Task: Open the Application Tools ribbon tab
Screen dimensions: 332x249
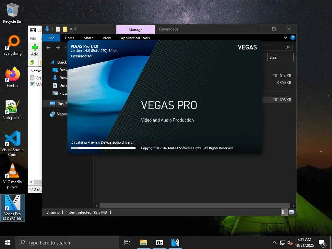Action: coord(135,38)
